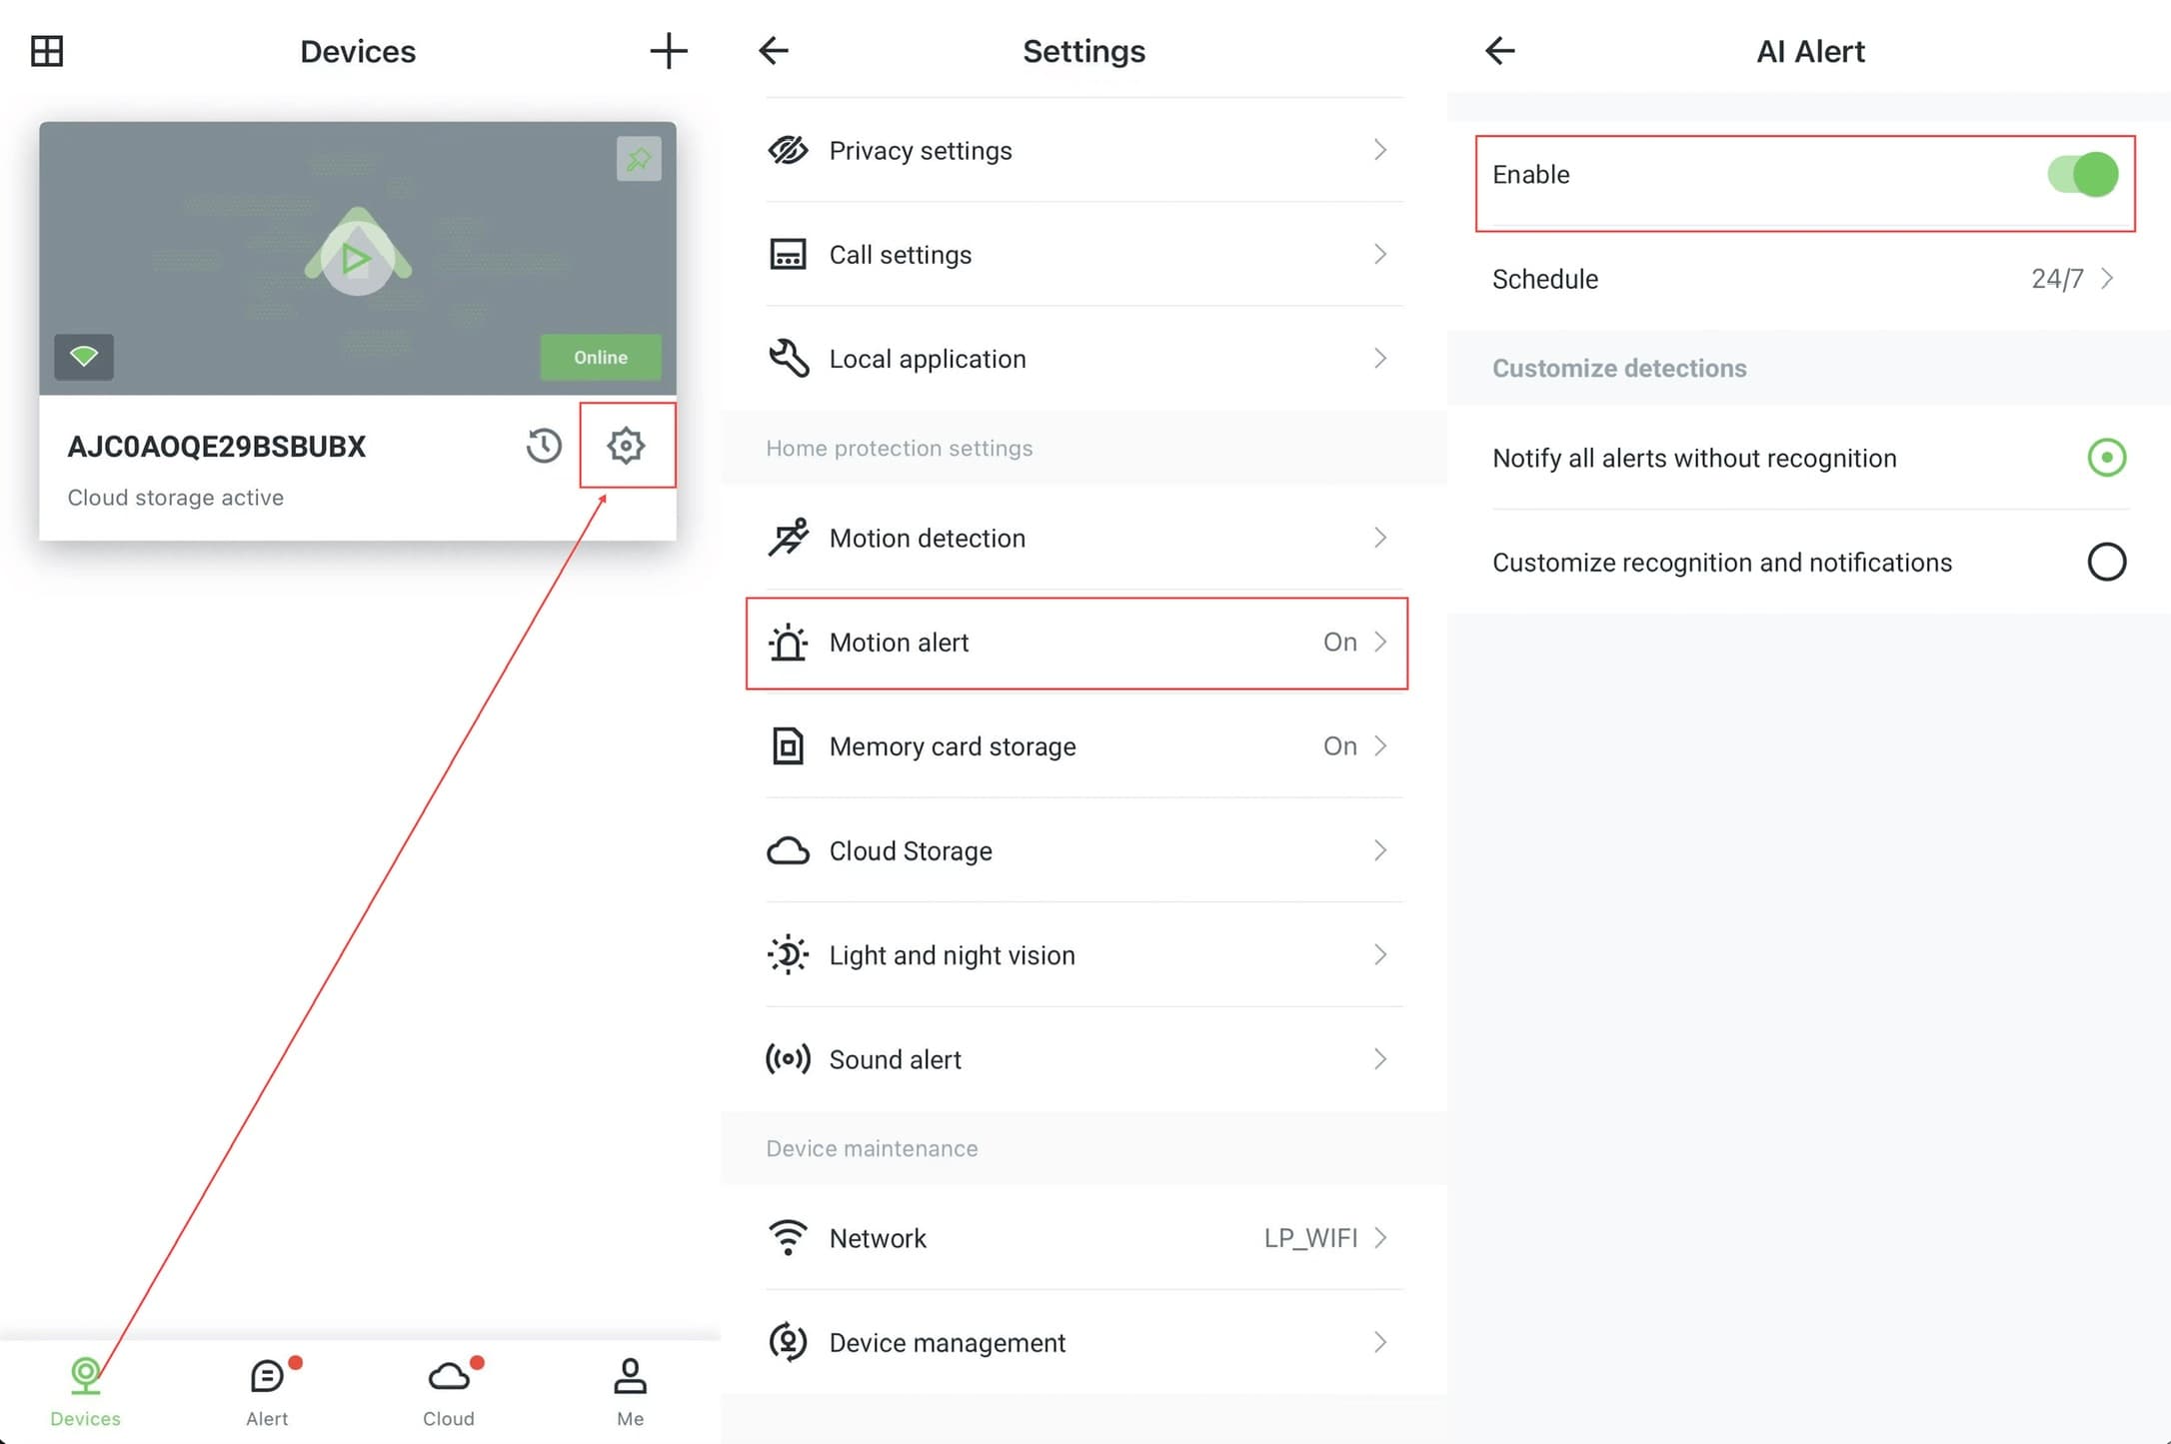Click the Online status badge
This screenshot has width=2171, height=1444.
click(x=601, y=357)
